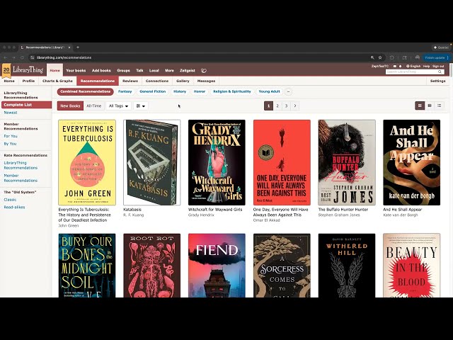Open Local in top navigation
The height and width of the screenshot is (340, 453).
(154, 71)
